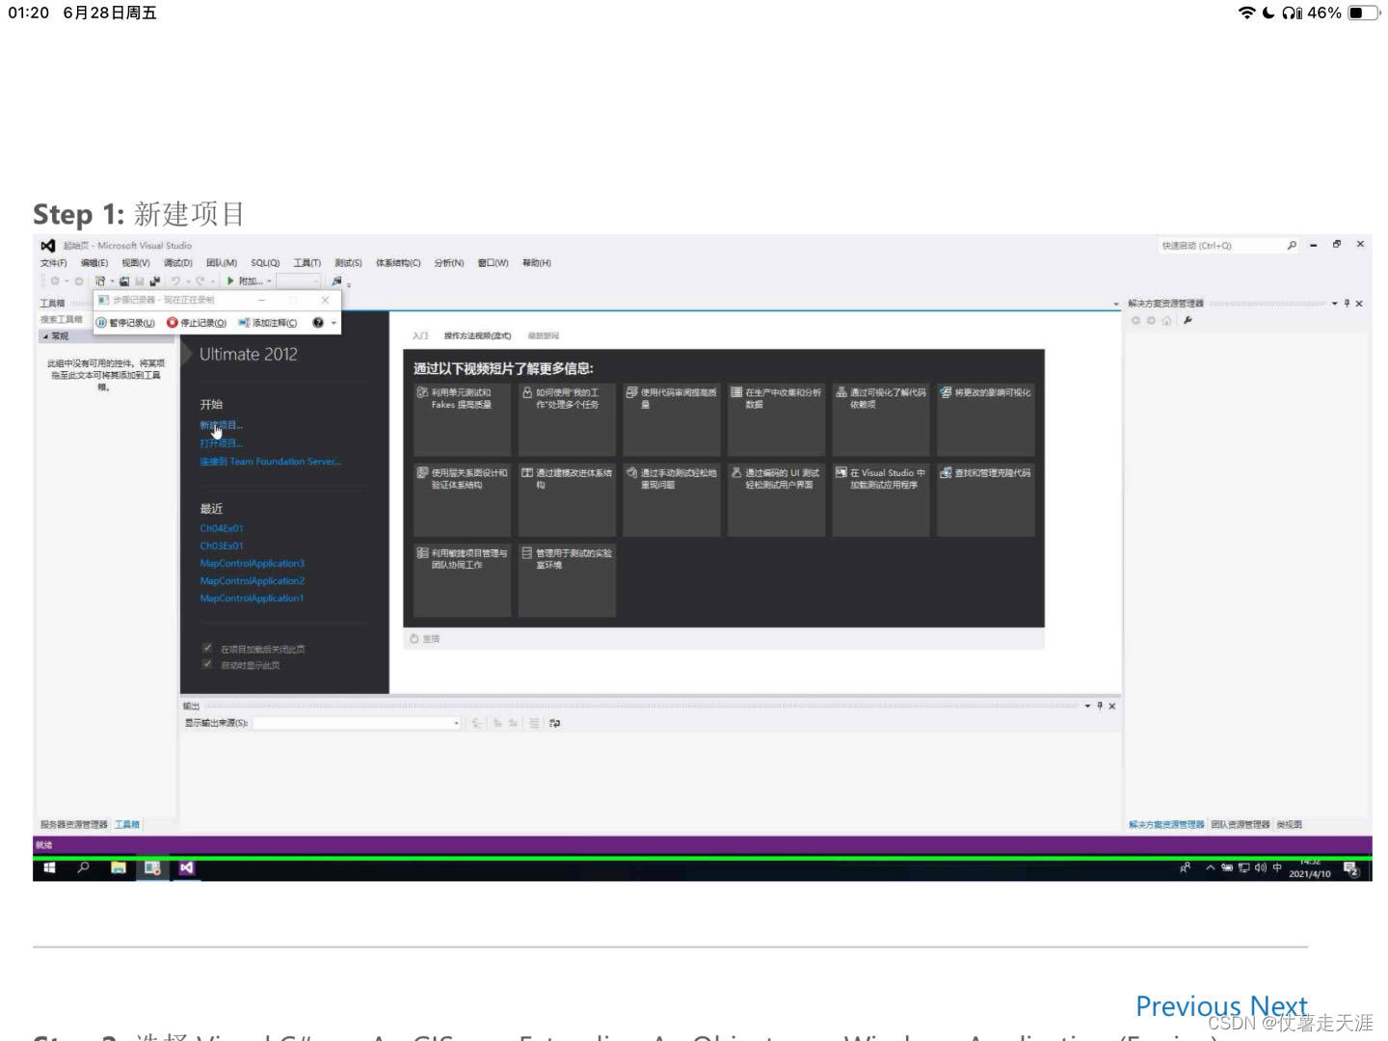Click the Steps Recorder help question-mark icon

pyautogui.click(x=318, y=323)
